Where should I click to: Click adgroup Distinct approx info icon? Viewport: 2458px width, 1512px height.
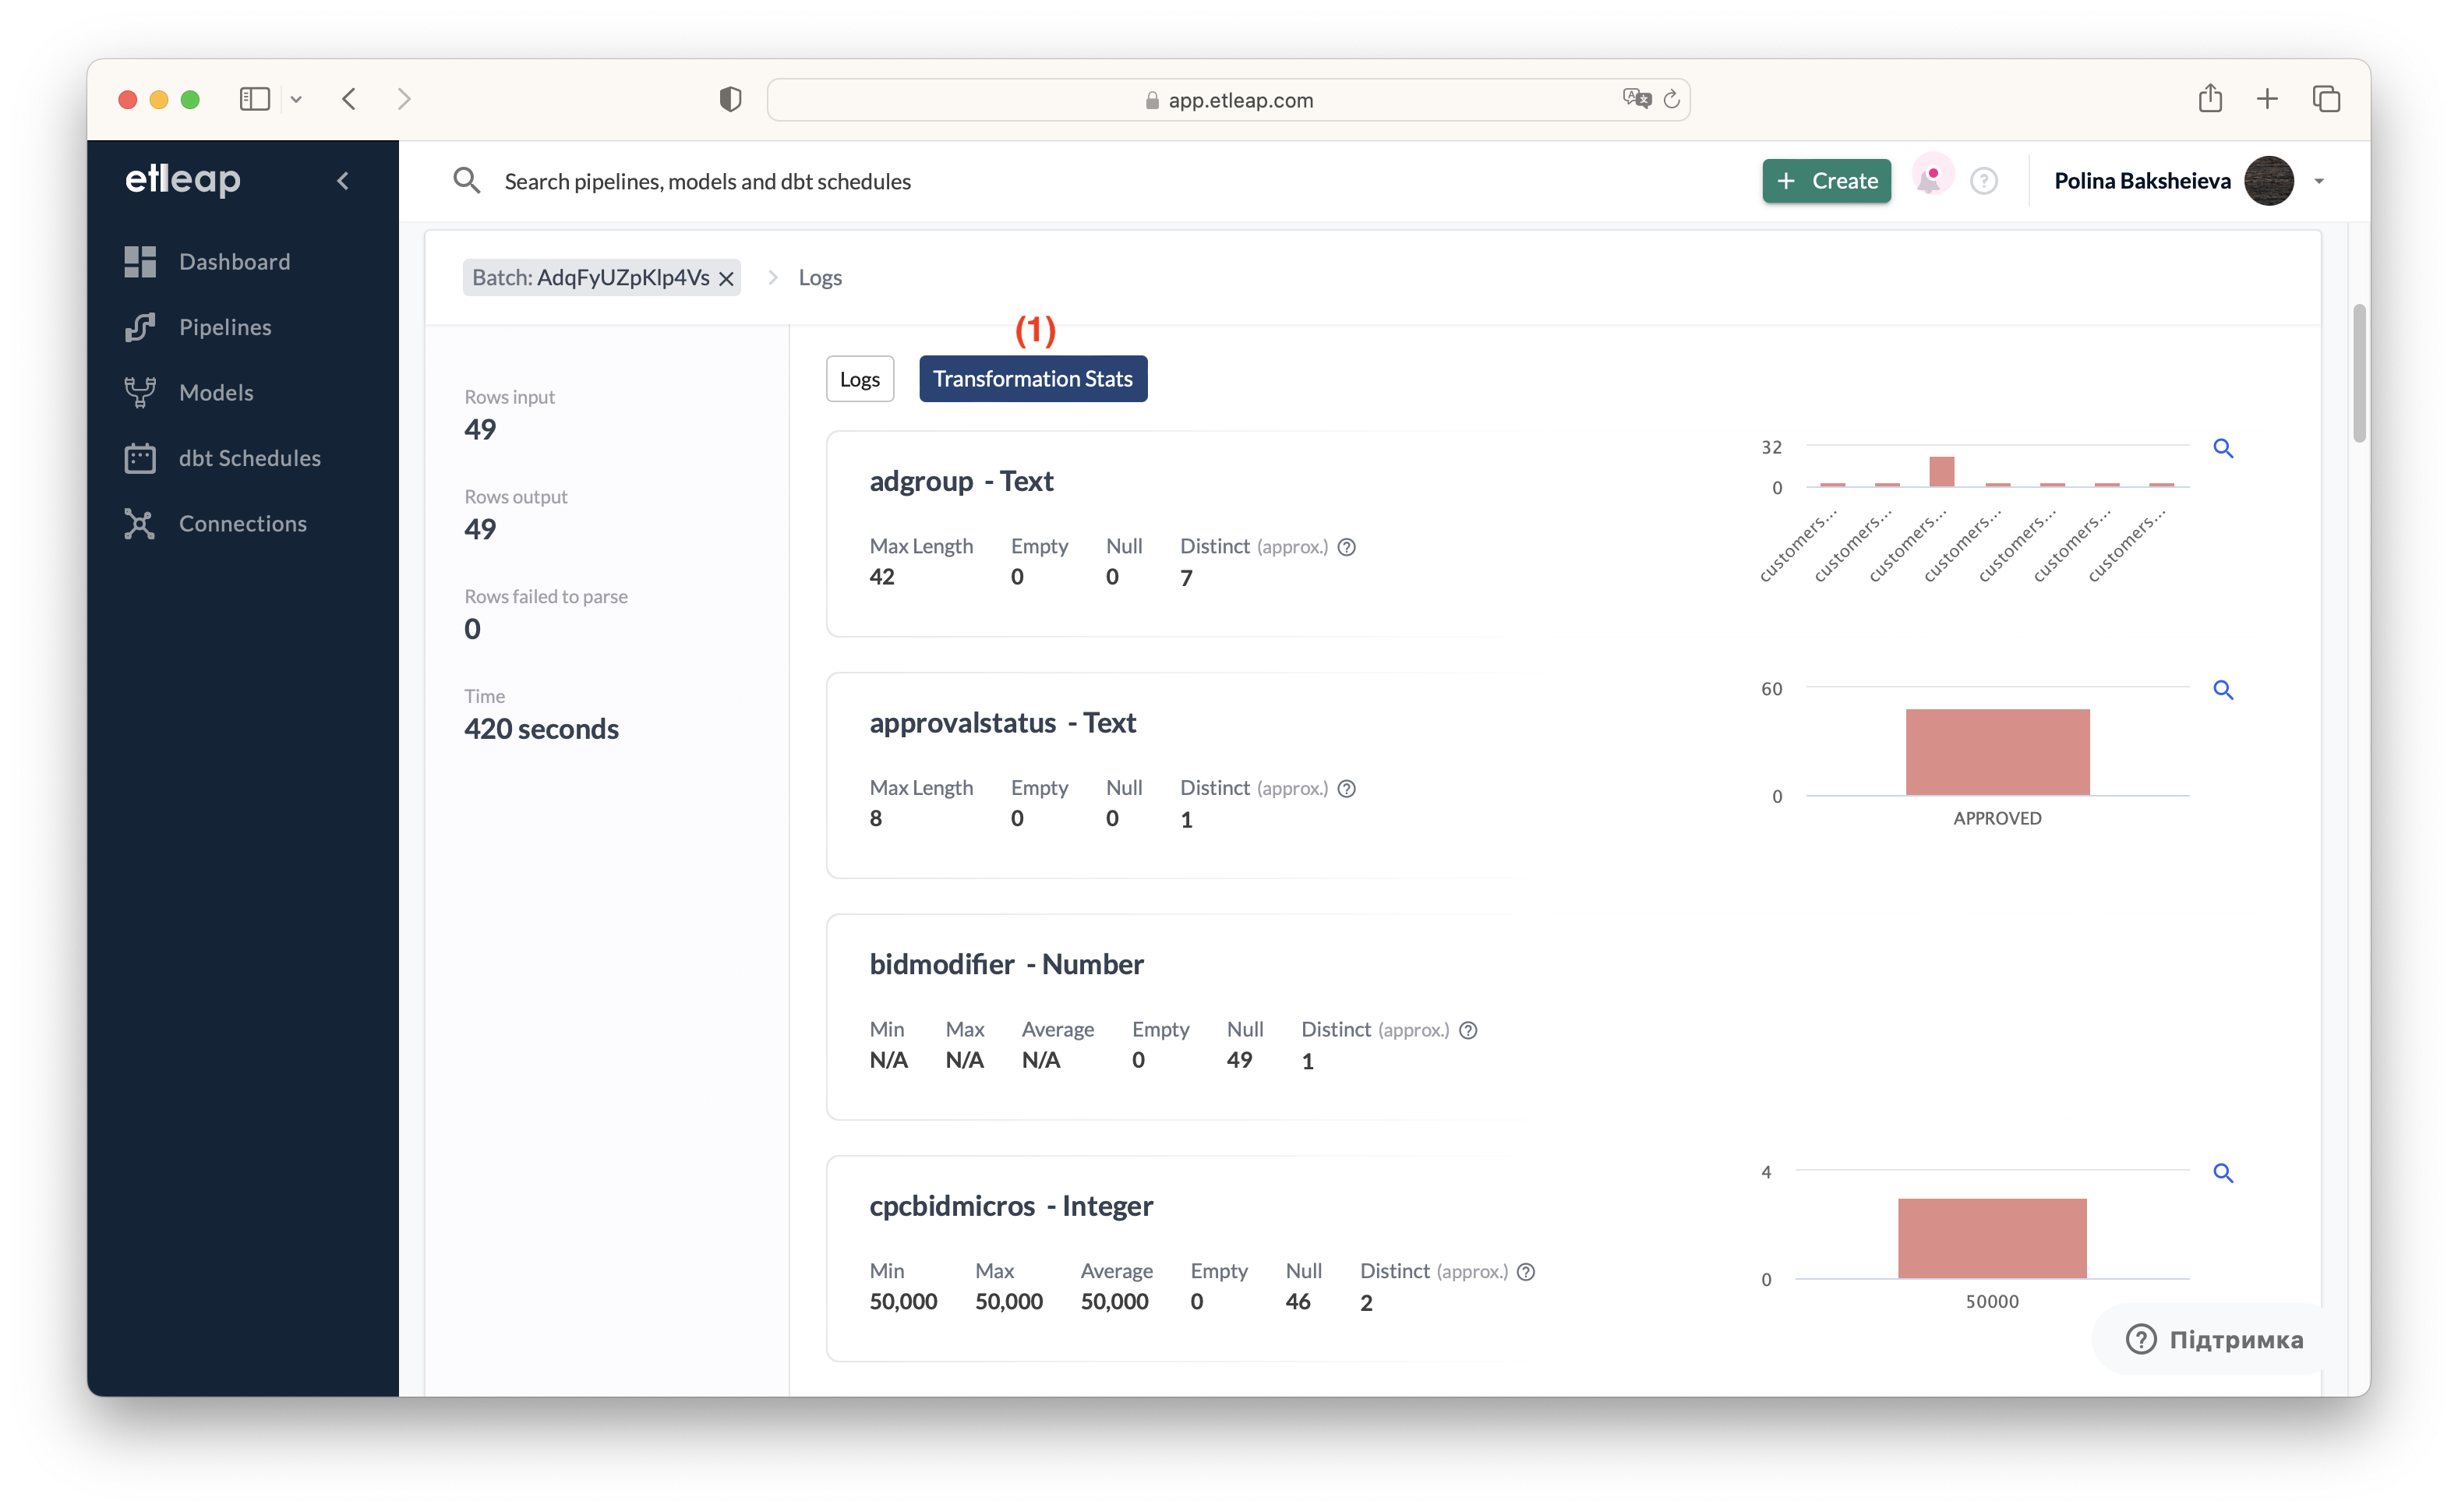[1347, 547]
